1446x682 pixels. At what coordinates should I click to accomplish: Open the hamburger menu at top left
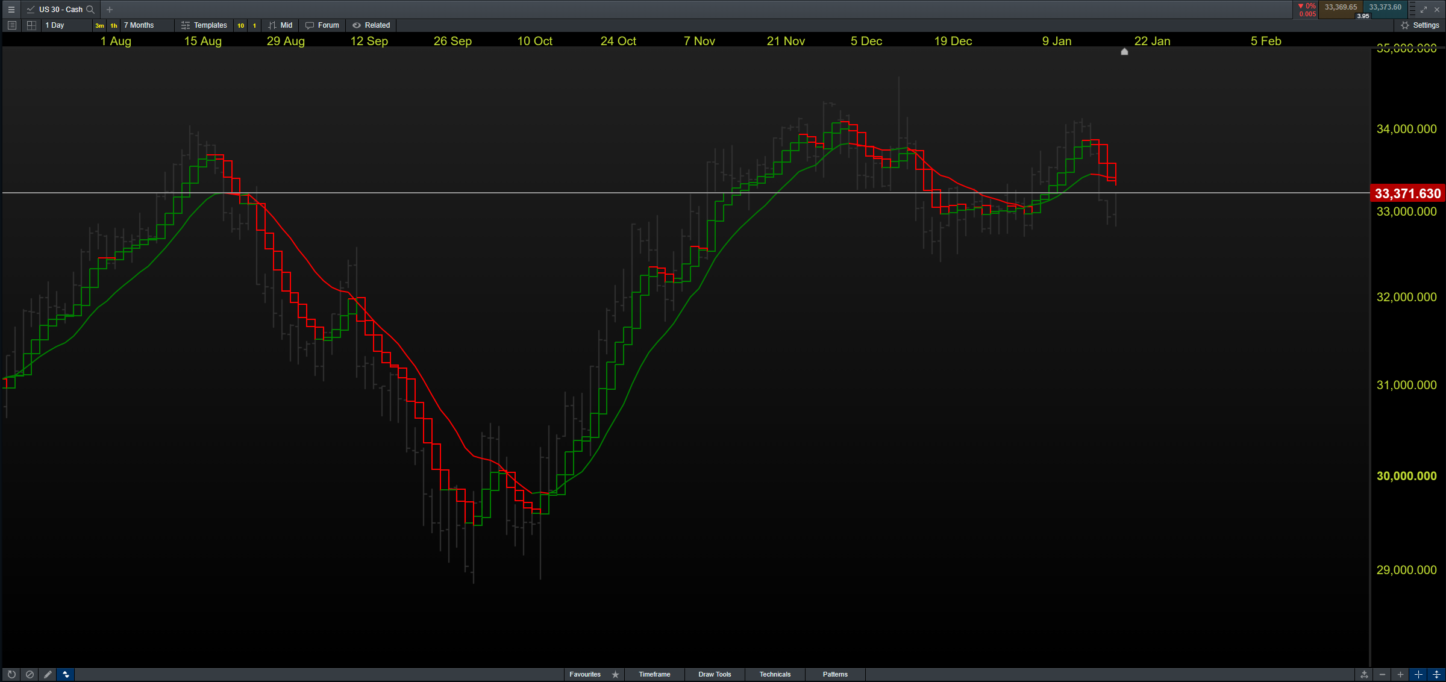(11, 10)
